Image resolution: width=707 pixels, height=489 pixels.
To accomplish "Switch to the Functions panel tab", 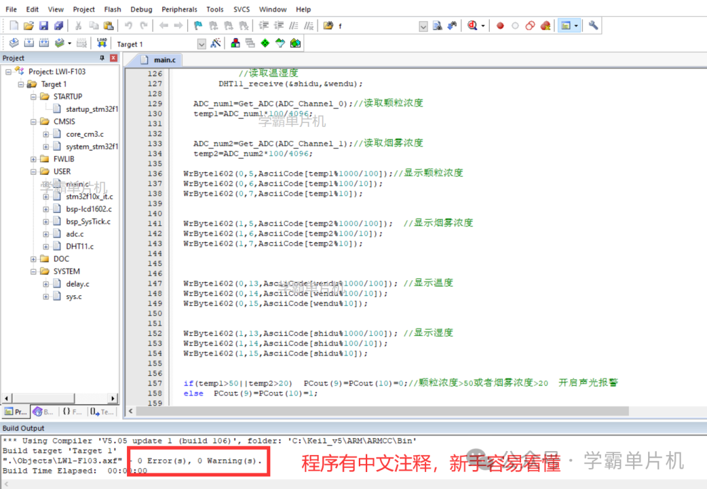I will 72,412.
